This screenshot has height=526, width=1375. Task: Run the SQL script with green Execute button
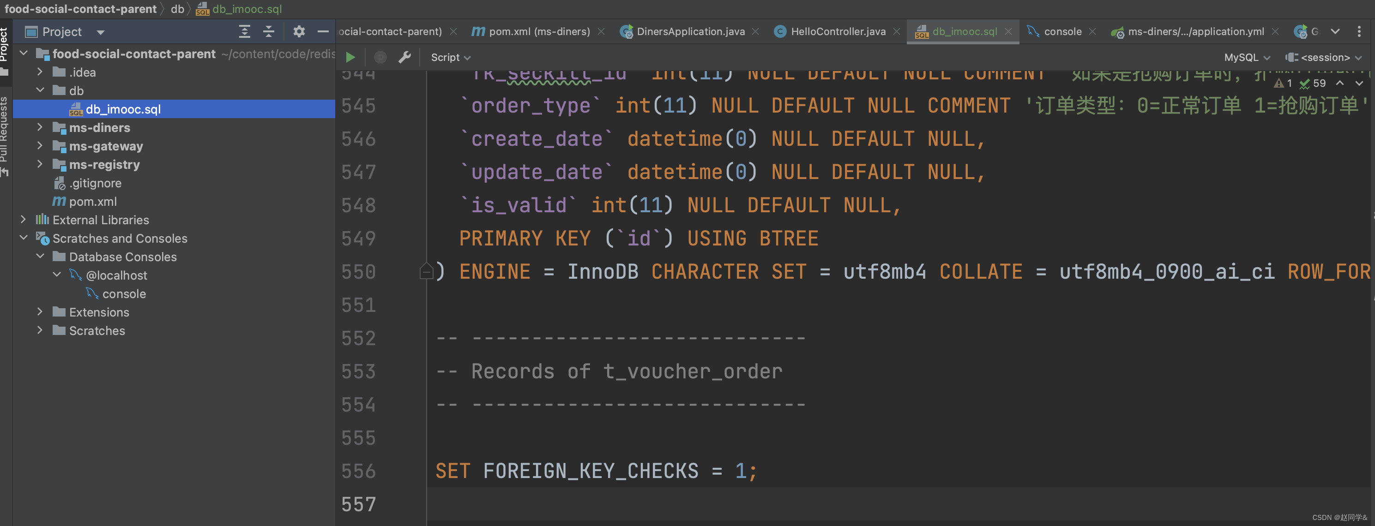(351, 57)
